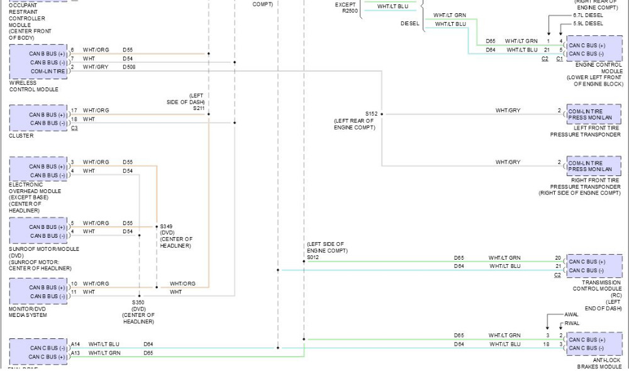Click the Left Front Tire transponder COM-LIN box
The width and height of the screenshot is (629, 371).
pos(594,114)
